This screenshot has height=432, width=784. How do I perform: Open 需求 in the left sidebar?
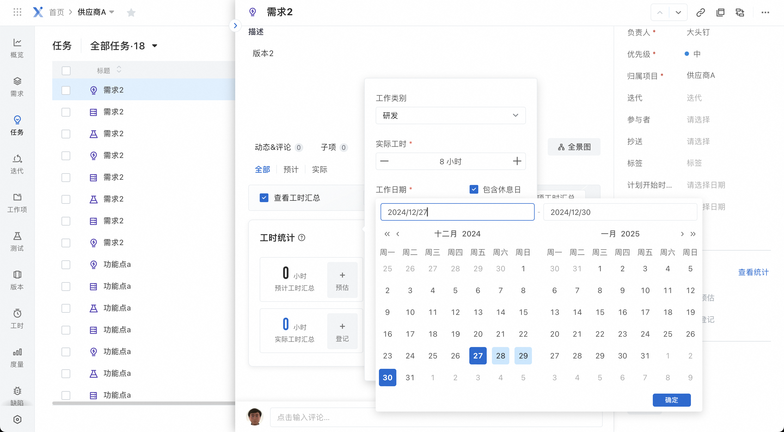[17, 87]
